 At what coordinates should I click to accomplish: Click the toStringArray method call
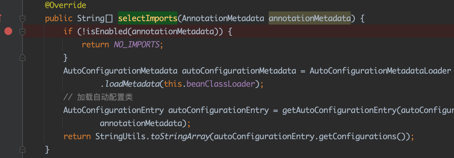pos(180,136)
